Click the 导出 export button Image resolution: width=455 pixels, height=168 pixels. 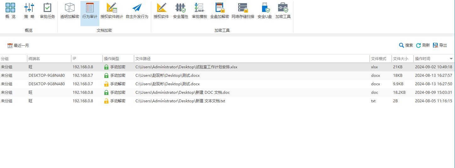pos(440,45)
